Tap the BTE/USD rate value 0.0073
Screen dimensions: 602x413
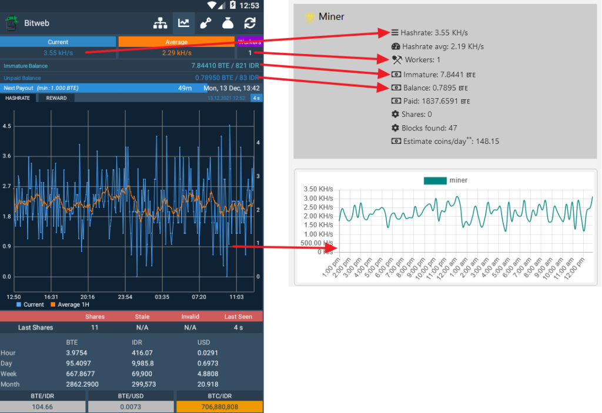coord(131,407)
